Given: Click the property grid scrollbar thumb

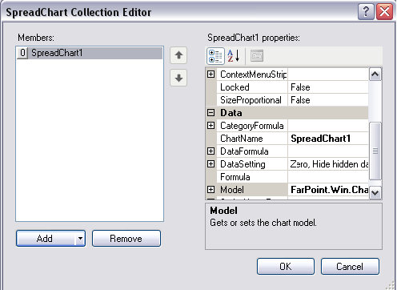Looking at the screenshot, I should [x=375, y=151].
